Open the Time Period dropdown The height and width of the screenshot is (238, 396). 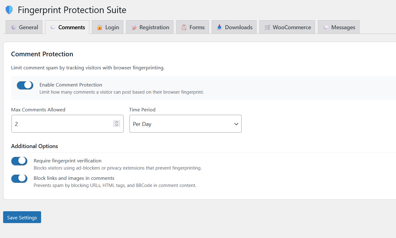pyautogui.click(x=186, y=124)
